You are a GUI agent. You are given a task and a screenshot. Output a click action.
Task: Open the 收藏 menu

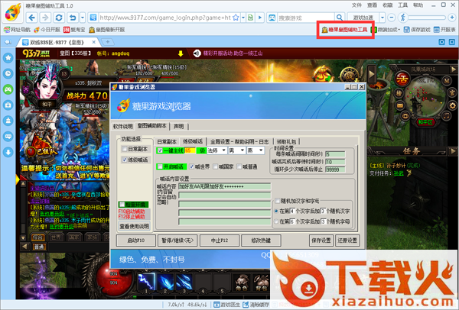click(x=388, y=5)
